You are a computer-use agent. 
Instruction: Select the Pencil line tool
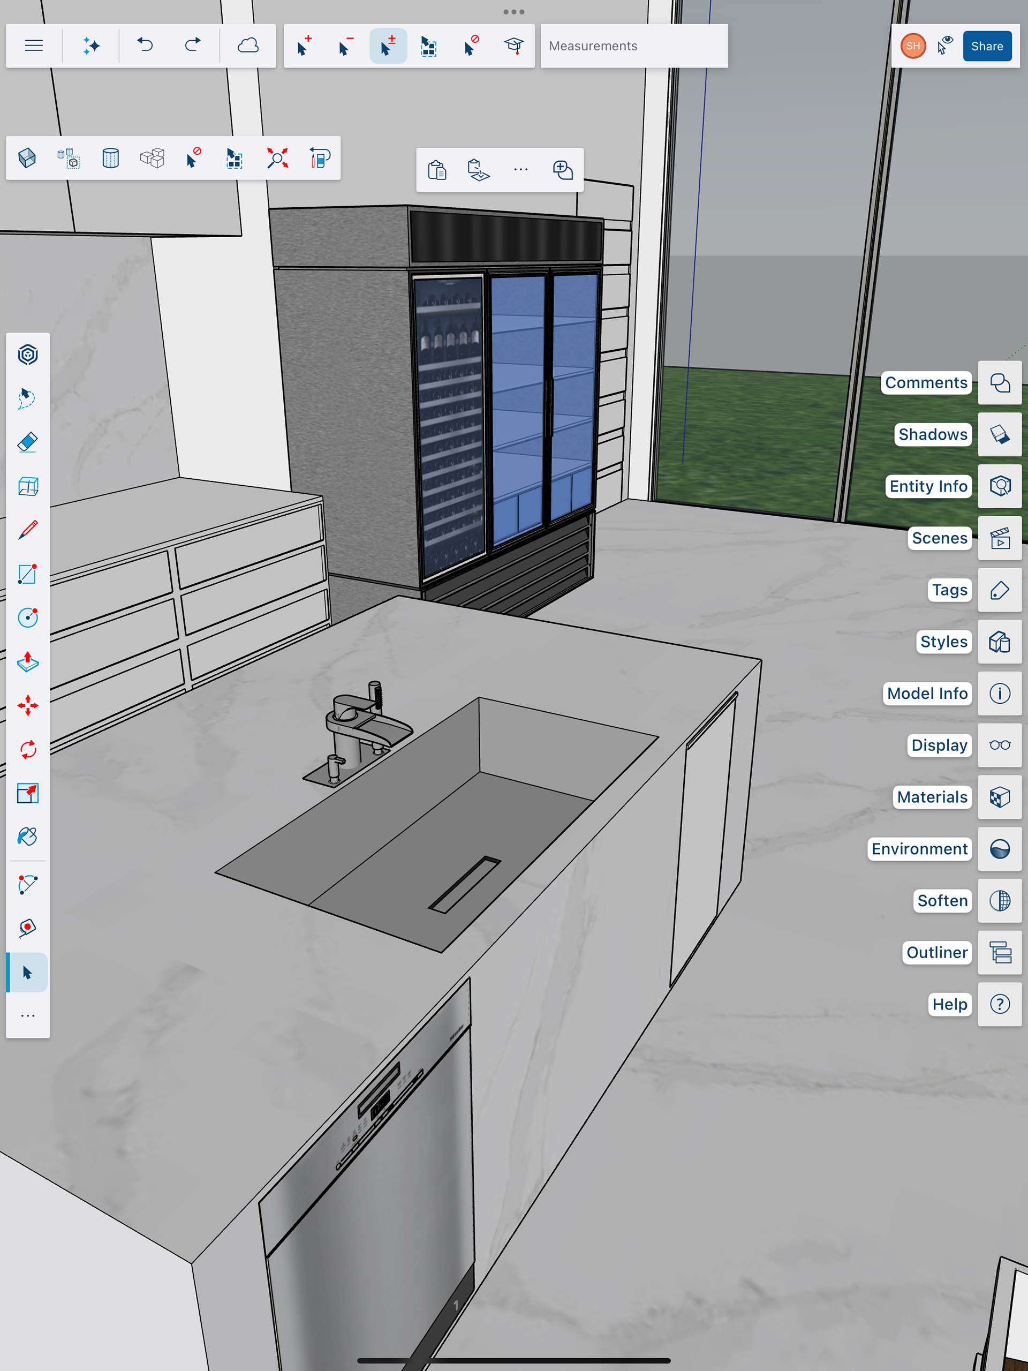click(27, 530)
